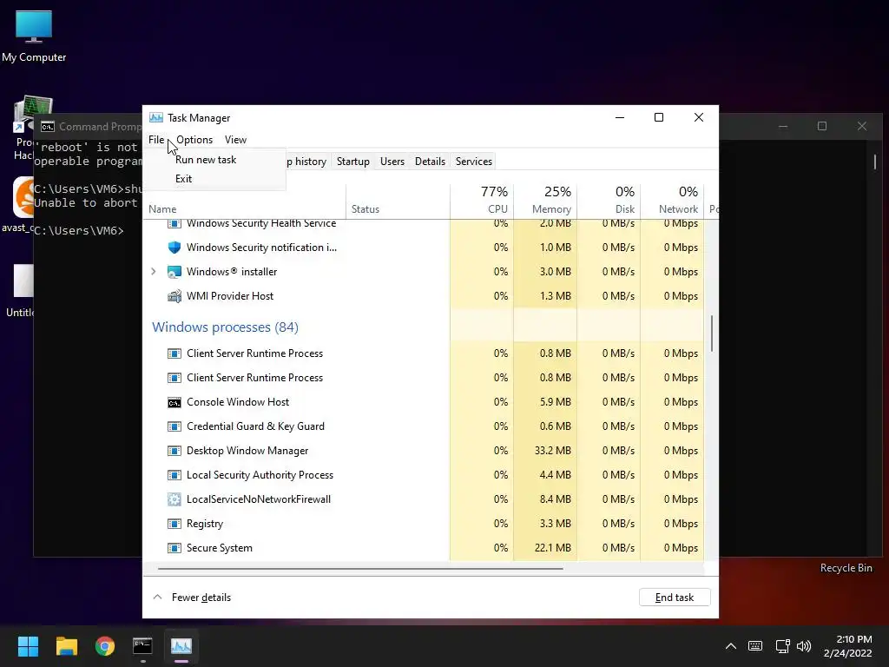Click the Local Security Authority Process icon
This screenshot has height=667, width=889.
(x=174, y=475)
